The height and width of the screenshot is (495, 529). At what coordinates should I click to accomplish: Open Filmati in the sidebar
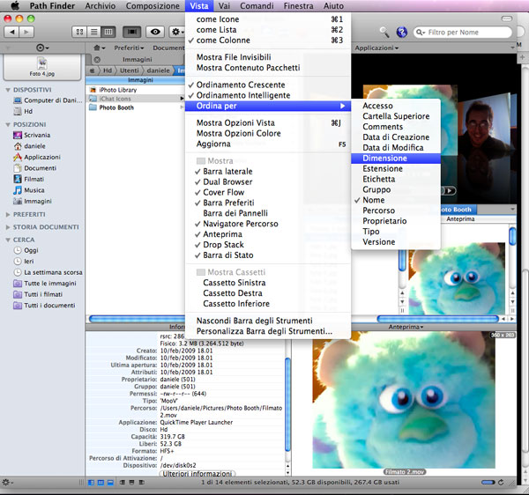(x=29, y=180)
